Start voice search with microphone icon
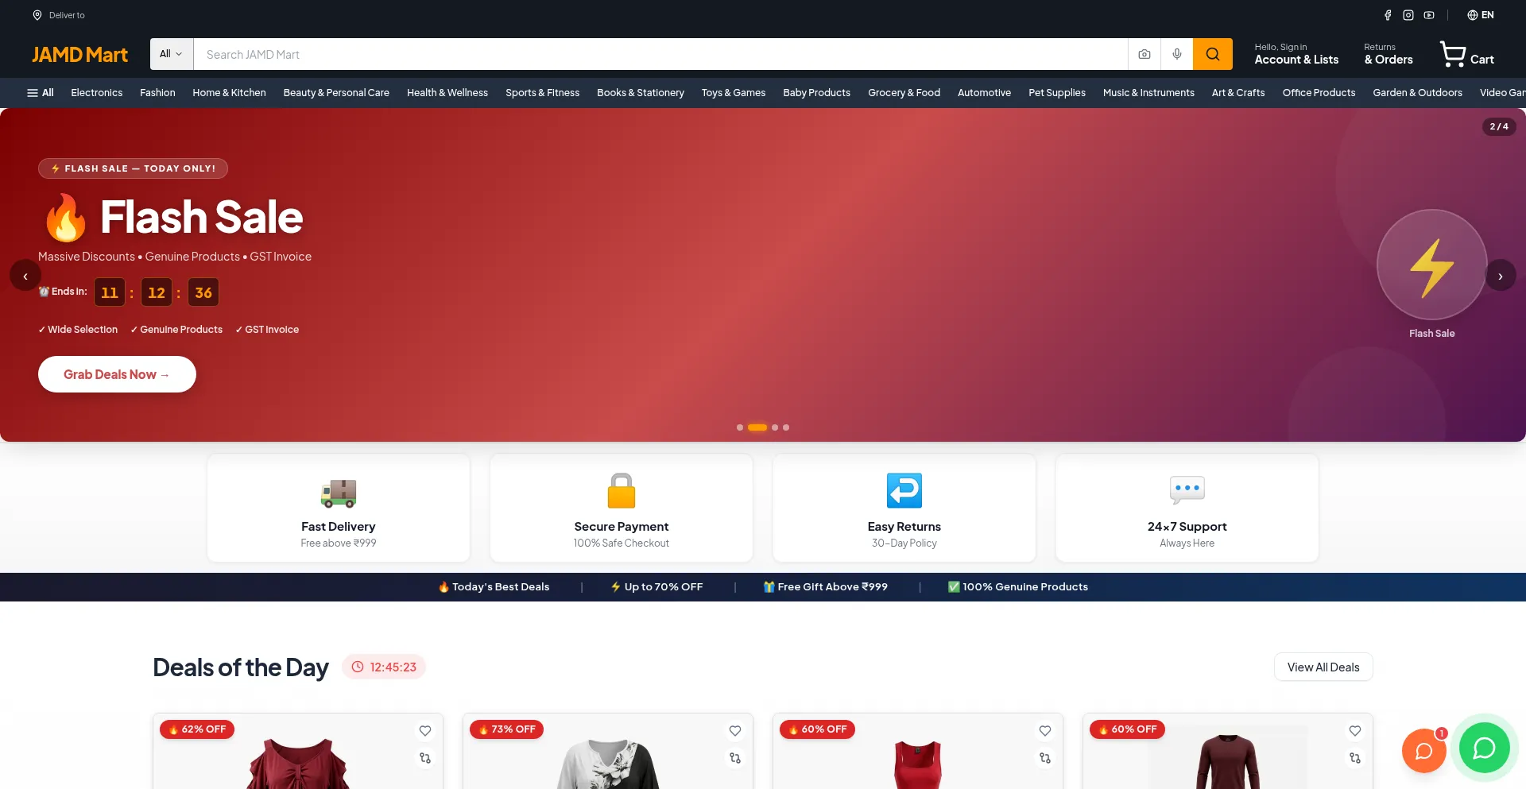 [x=1177, y=54]
